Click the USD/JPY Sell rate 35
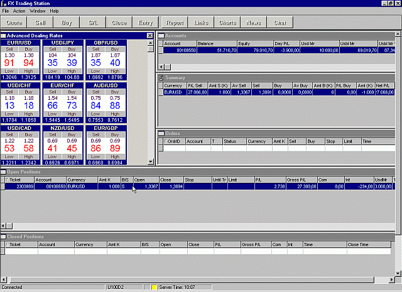This screenshot has height=292, width=402. (53, 63)
